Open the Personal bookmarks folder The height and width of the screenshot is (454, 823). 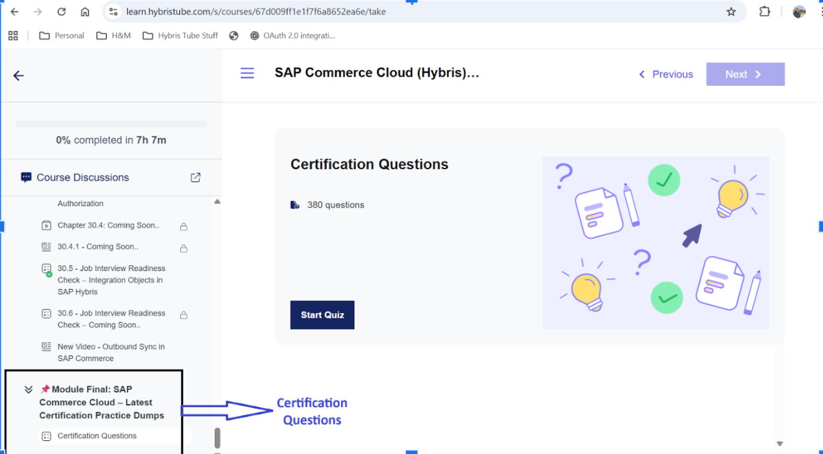pos(61,35)
